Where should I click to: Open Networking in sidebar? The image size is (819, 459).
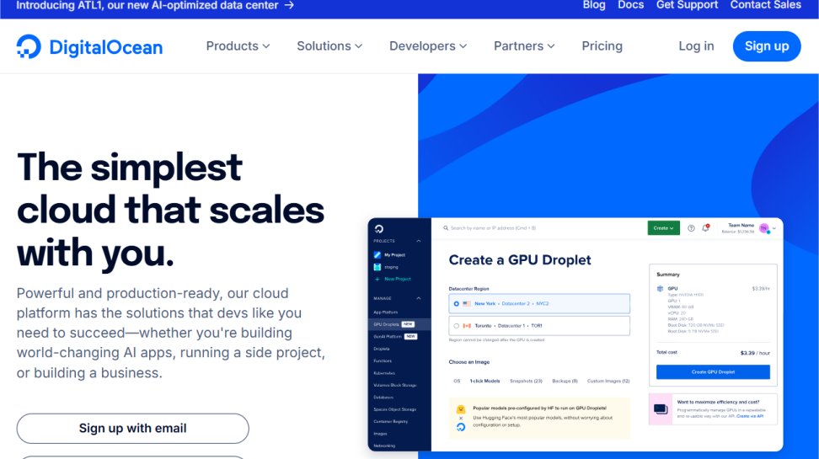(x=384, y=446)
